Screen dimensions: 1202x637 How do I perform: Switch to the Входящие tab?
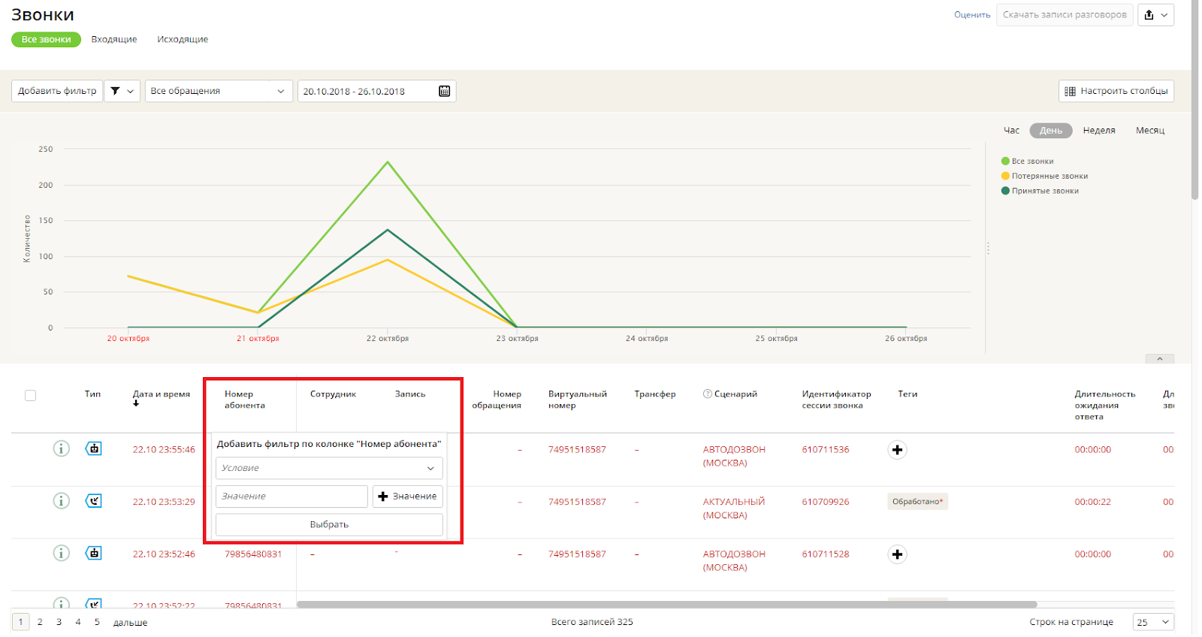(x=114, y=39)
